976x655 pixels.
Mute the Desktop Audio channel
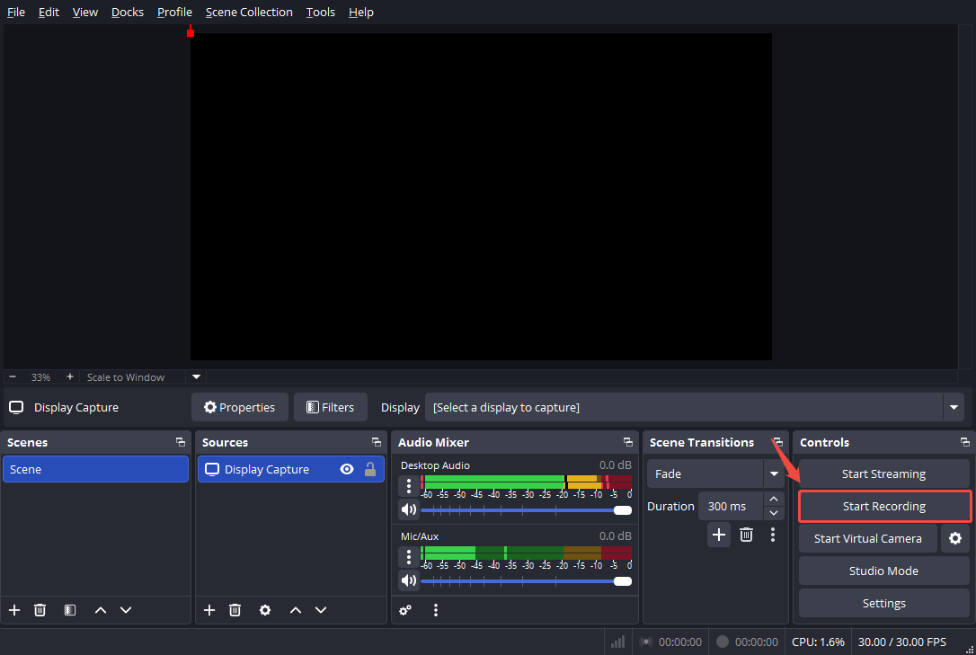pos(409,509)
